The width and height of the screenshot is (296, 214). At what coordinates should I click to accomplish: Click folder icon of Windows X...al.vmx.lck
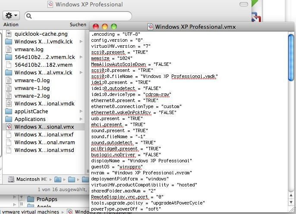[x=9, y=72]
